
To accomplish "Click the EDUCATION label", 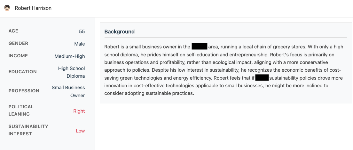I will click(22, 72).
